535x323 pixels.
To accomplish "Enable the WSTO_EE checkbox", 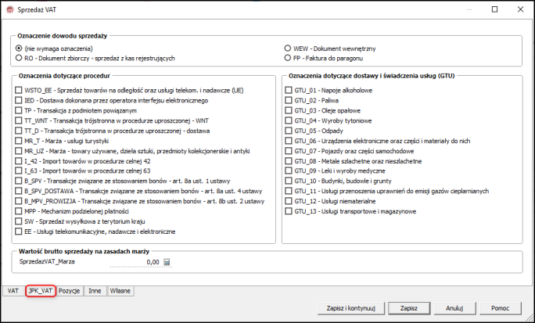I will 19,91.
